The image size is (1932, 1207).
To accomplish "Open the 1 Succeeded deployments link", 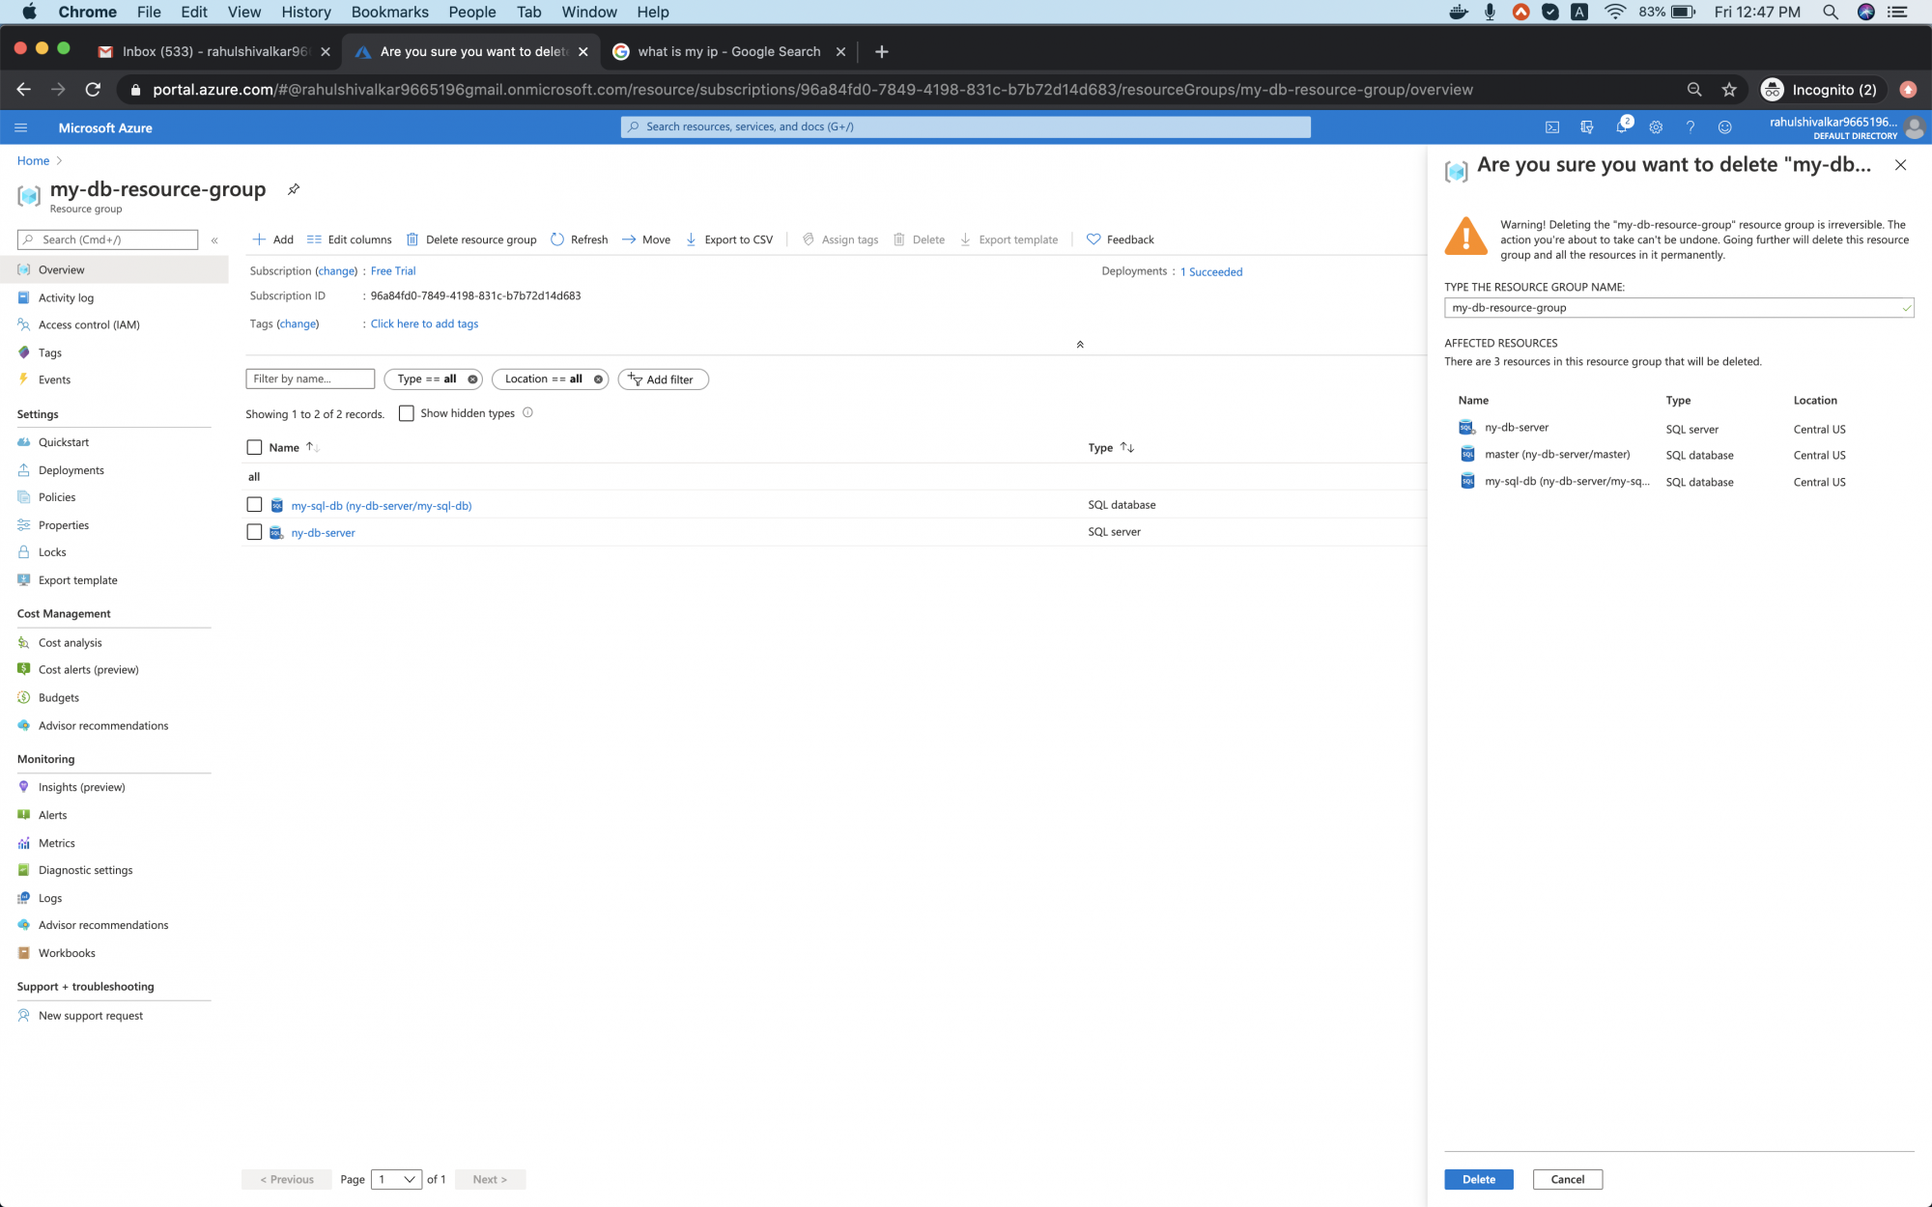I will click(x=1211, y=272).
